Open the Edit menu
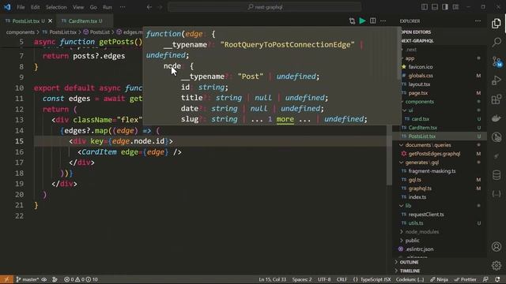The height and width of the screenshot is (284, 506). pos(35,7)
